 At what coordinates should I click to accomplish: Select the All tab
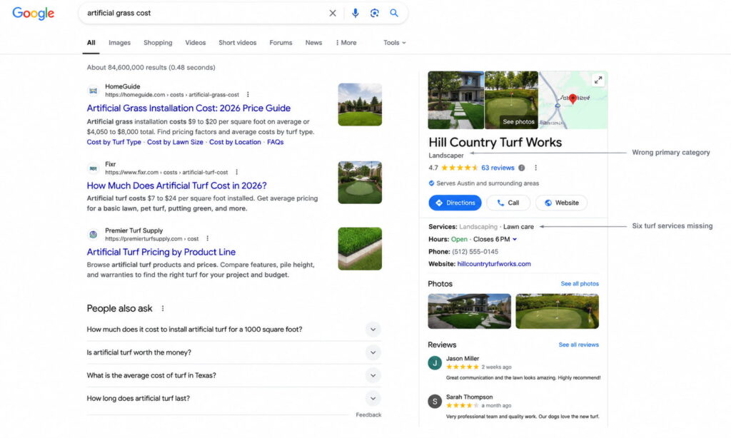[x=91, y=42]
